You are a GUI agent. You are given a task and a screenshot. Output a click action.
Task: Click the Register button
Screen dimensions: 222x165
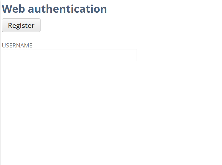[x=21, y=25]
